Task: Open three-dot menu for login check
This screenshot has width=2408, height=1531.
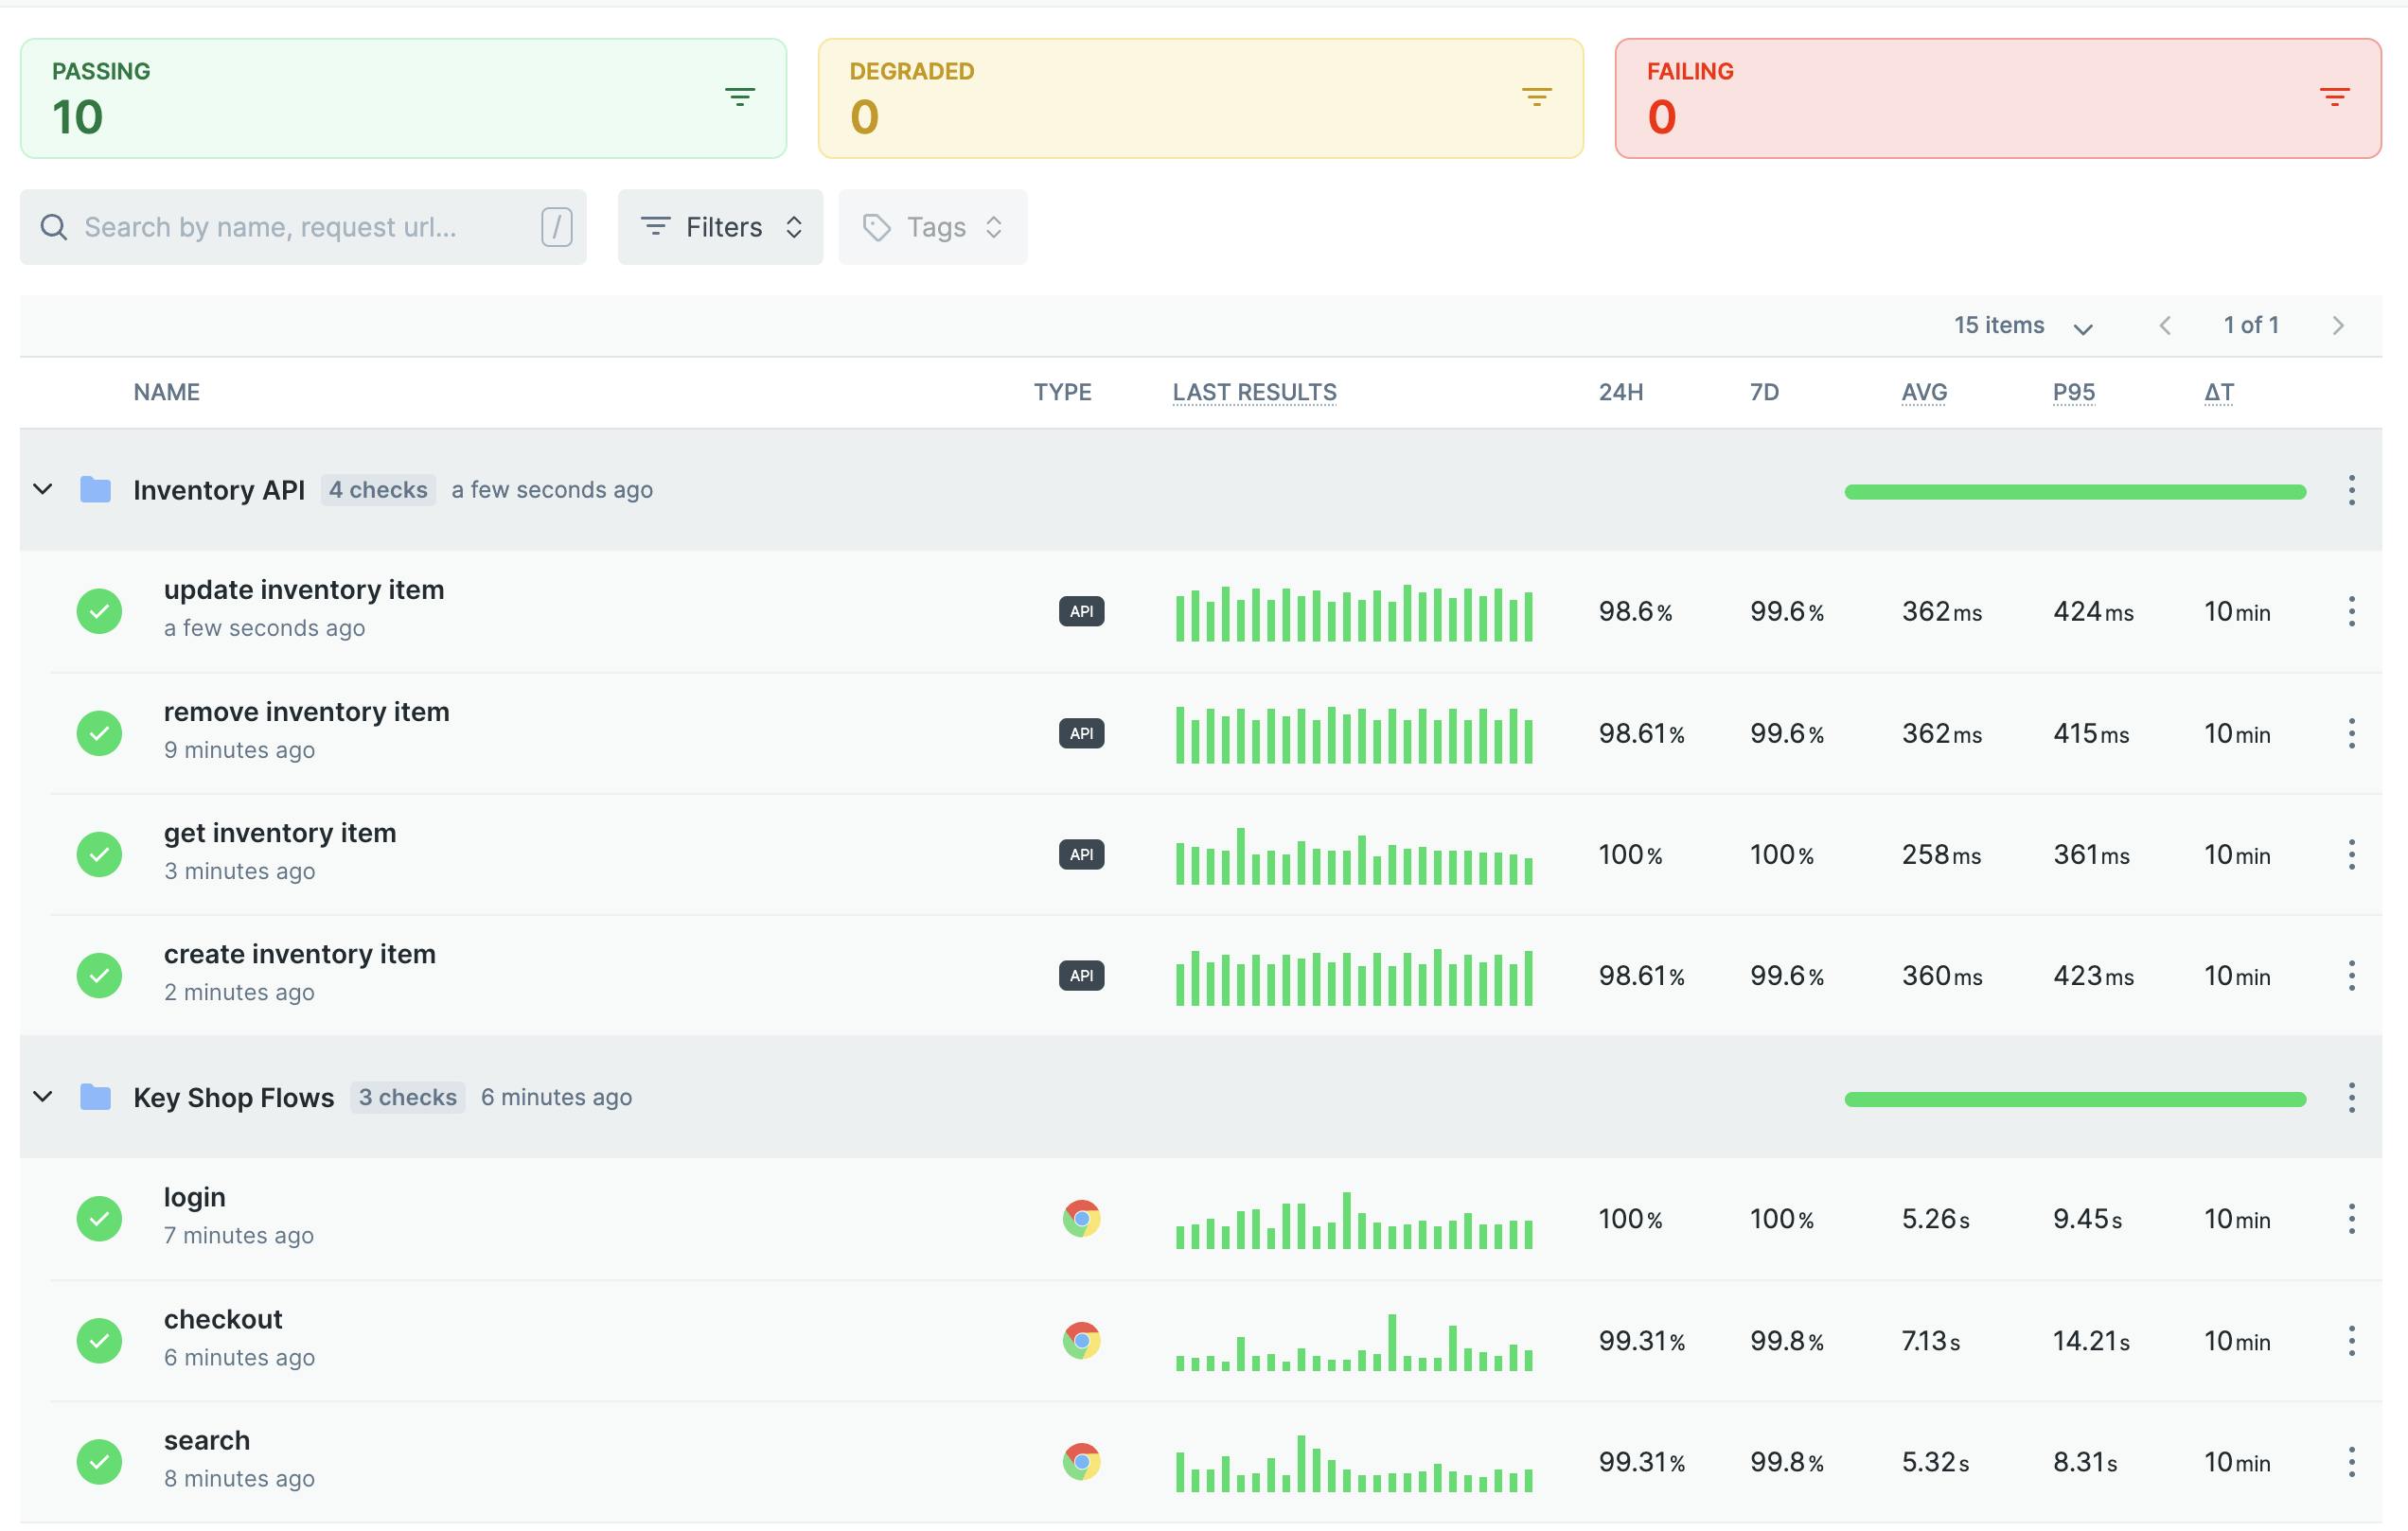Action: [2351, 1218]
